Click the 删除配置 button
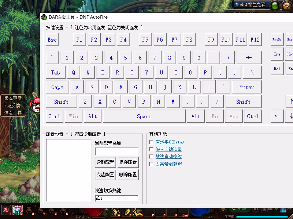This screenshot has width=293, height=219. 128,174
